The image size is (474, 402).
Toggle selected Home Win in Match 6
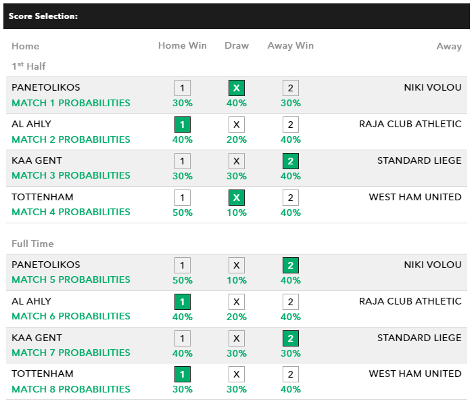point(182,302)
